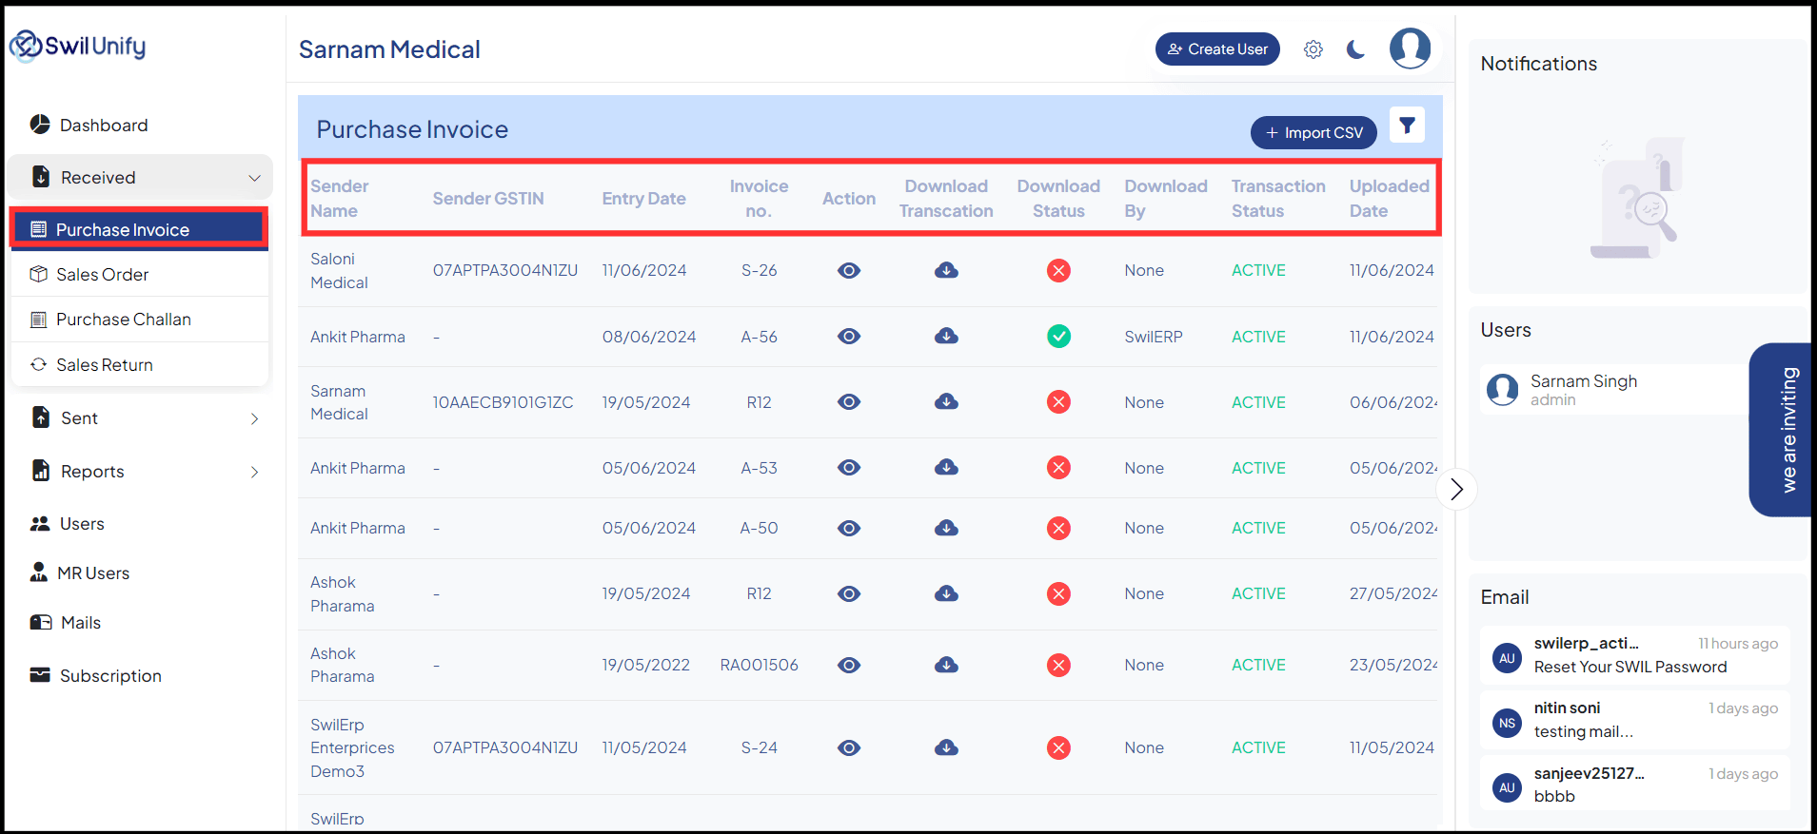The width and height of the screenshot is (1817, 834).
Task: Open the Purchase Invoice filter funnel
Action: pos(1407,125)
